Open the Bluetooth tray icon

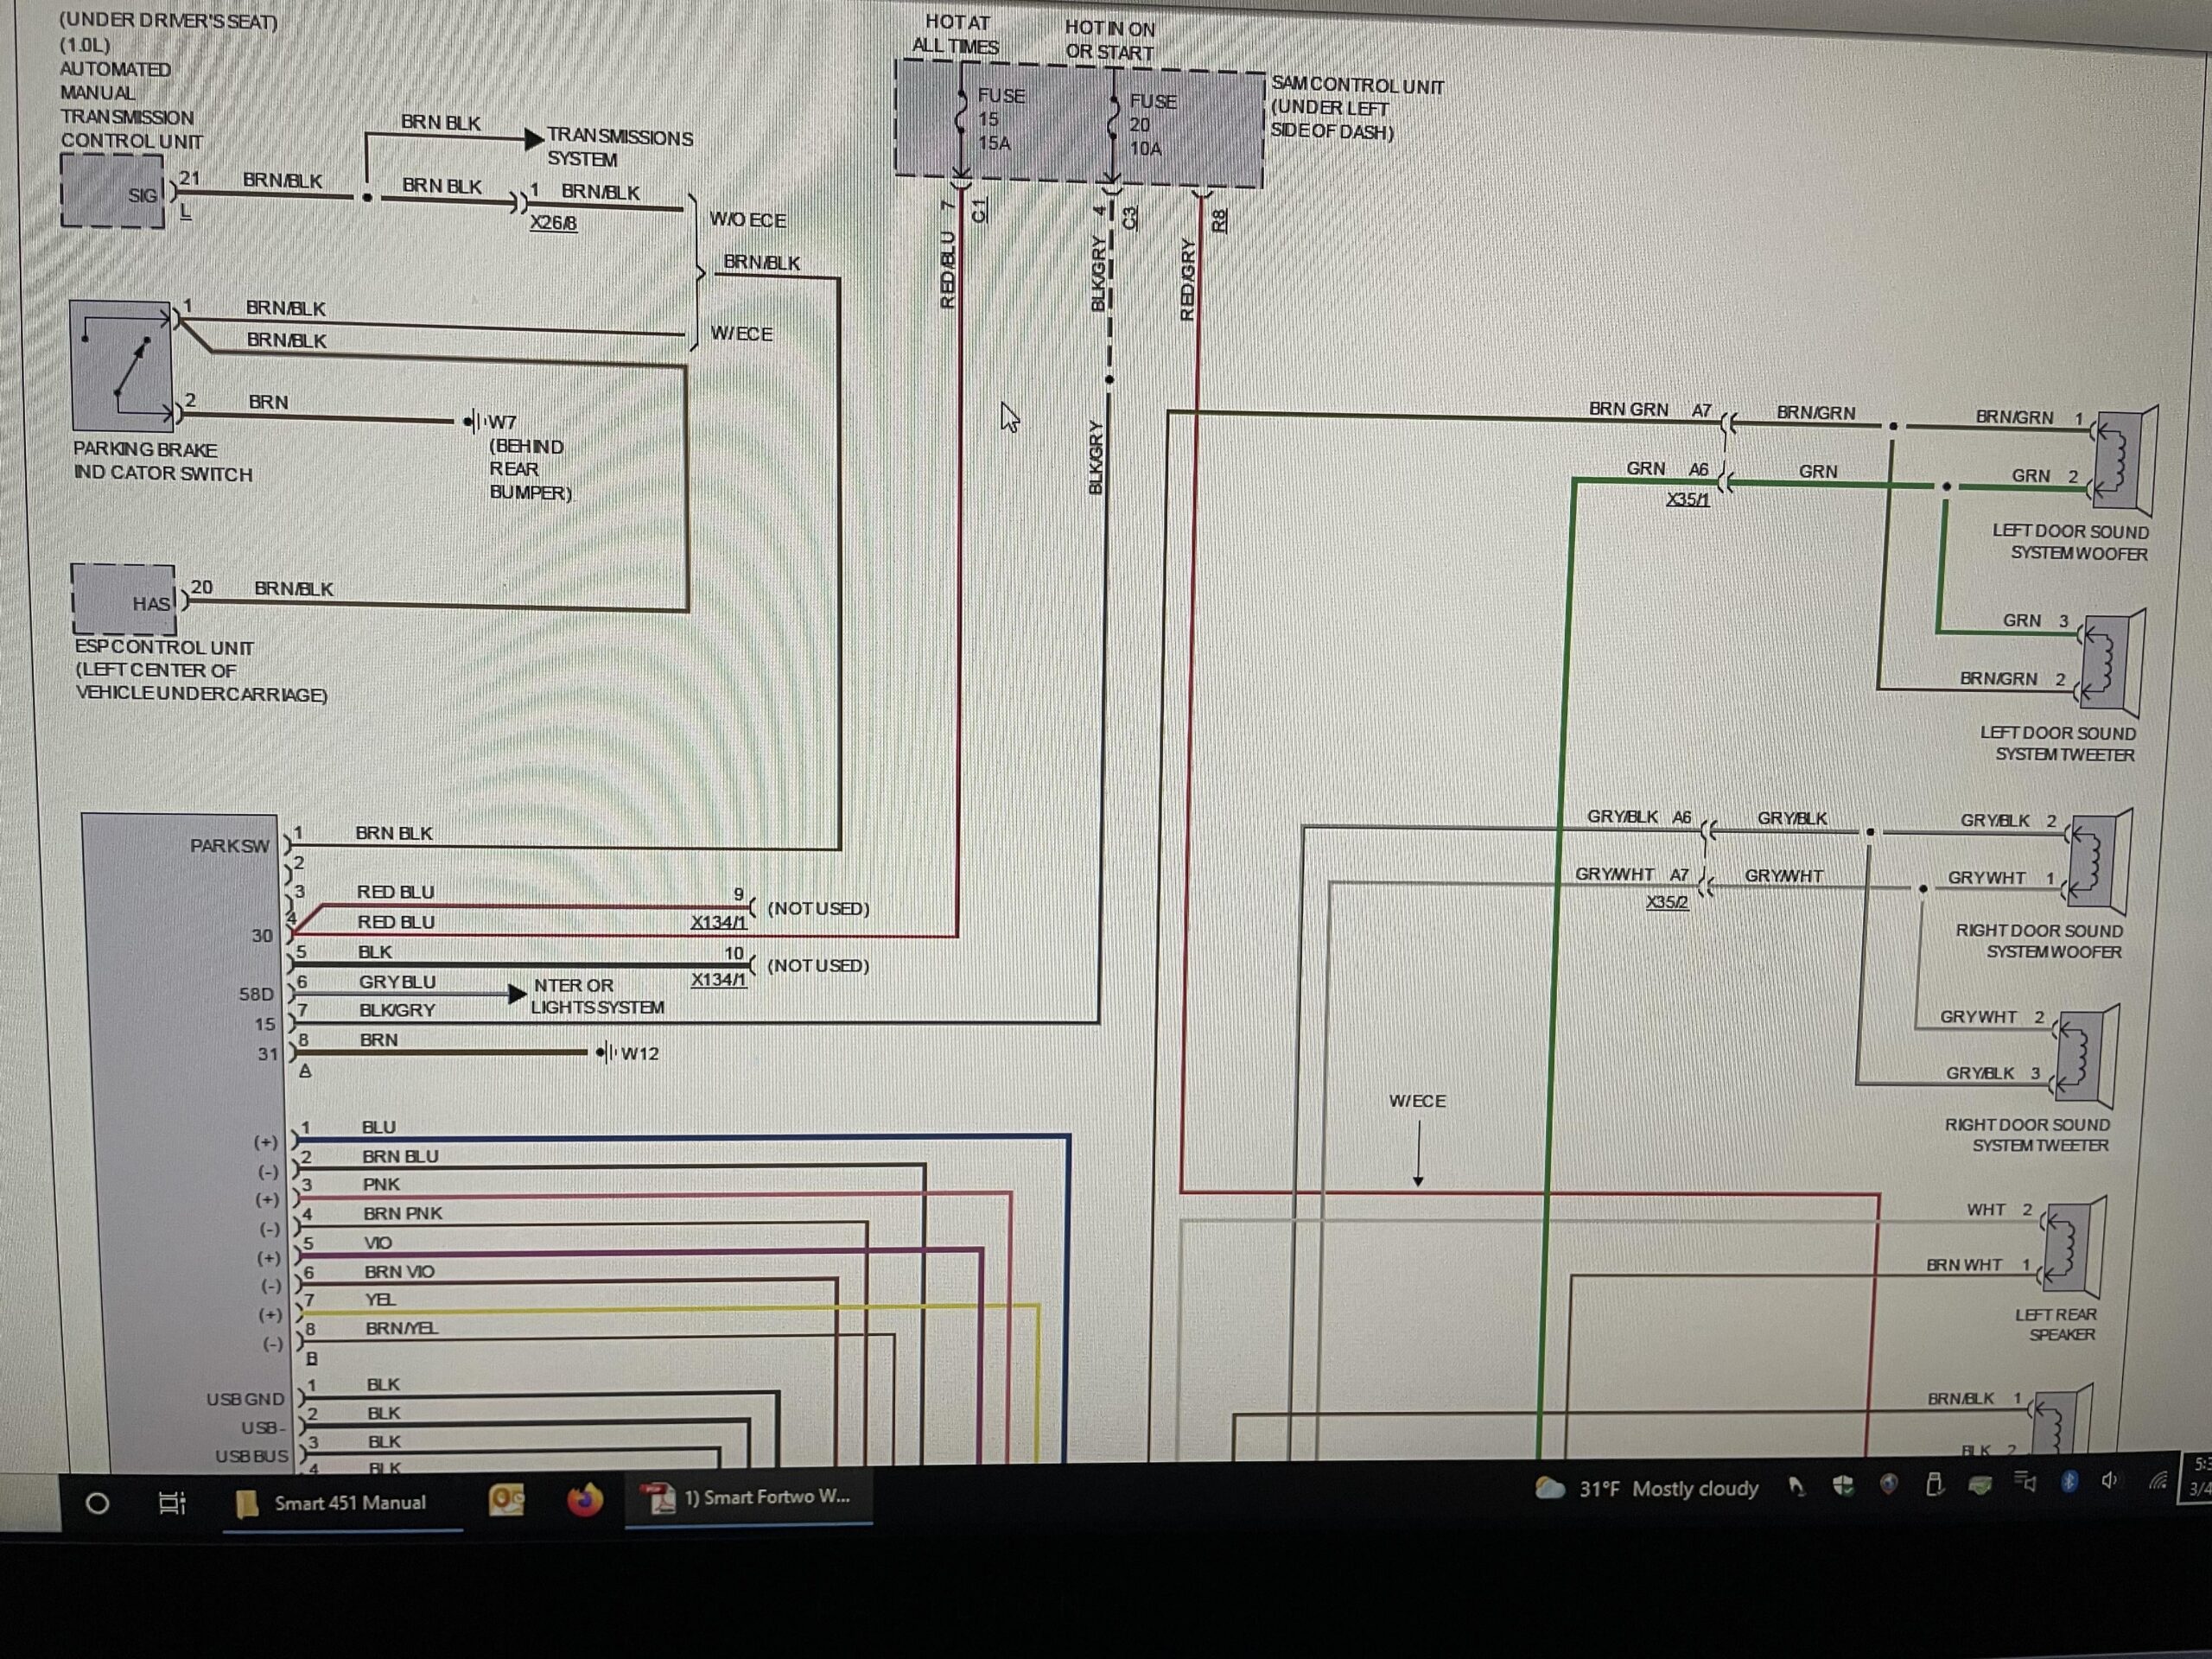(2069, 1481)
